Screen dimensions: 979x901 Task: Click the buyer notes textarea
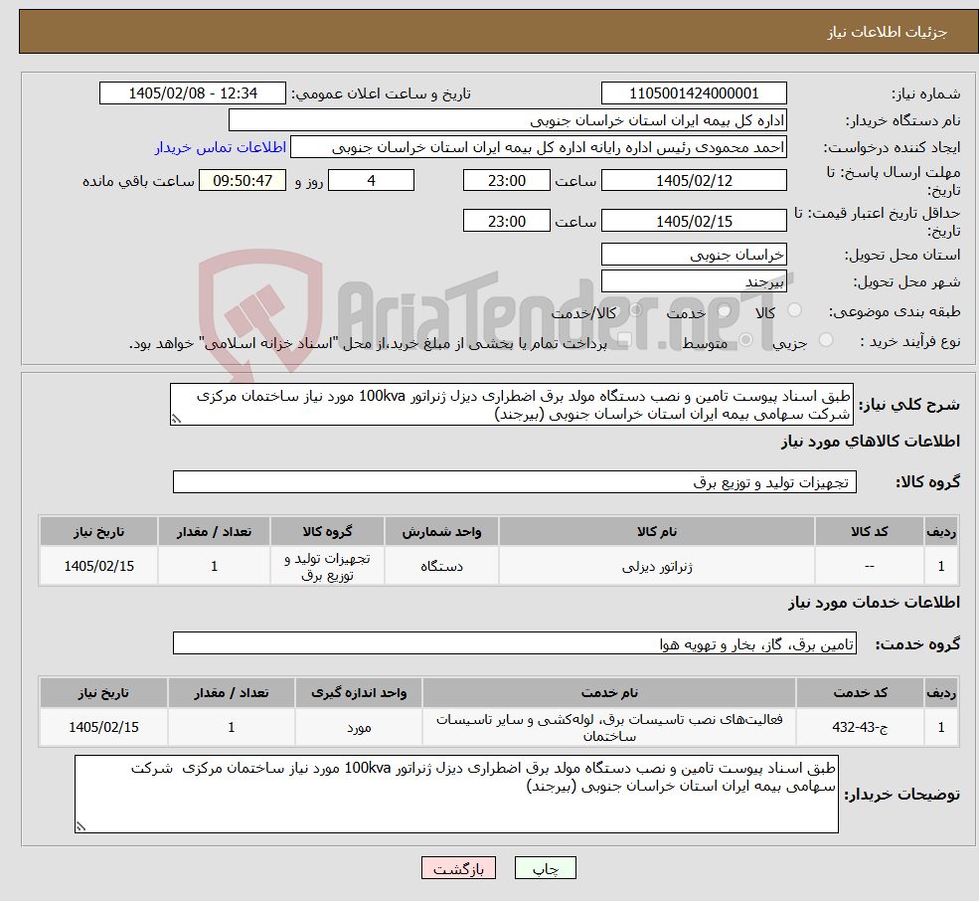pyautogui.click(x=456, y=795)
